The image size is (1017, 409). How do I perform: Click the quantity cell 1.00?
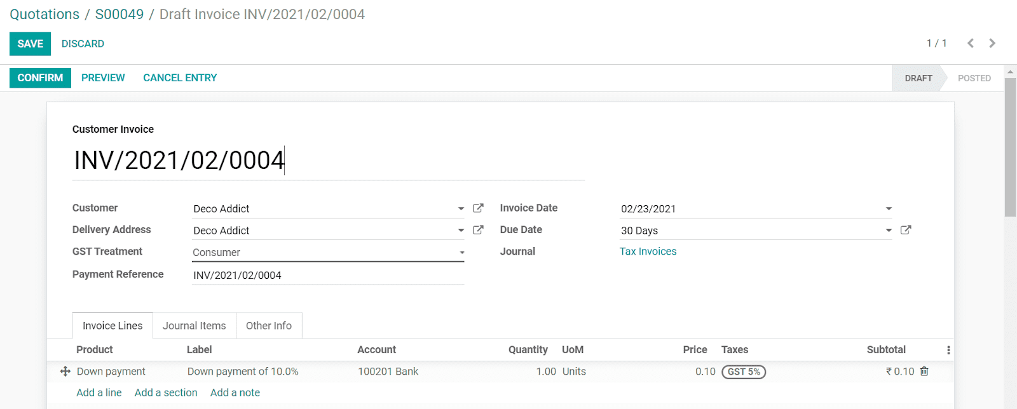point(546,372)
